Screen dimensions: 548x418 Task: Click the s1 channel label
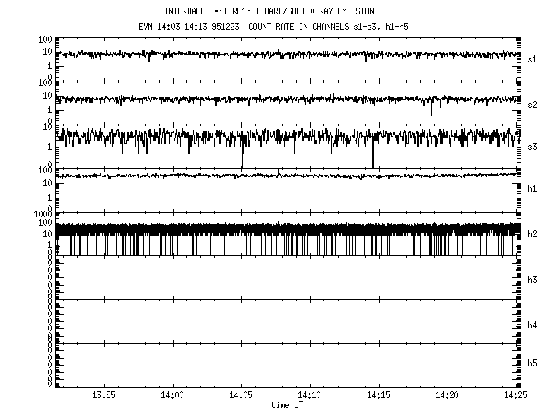coord(533,59)
